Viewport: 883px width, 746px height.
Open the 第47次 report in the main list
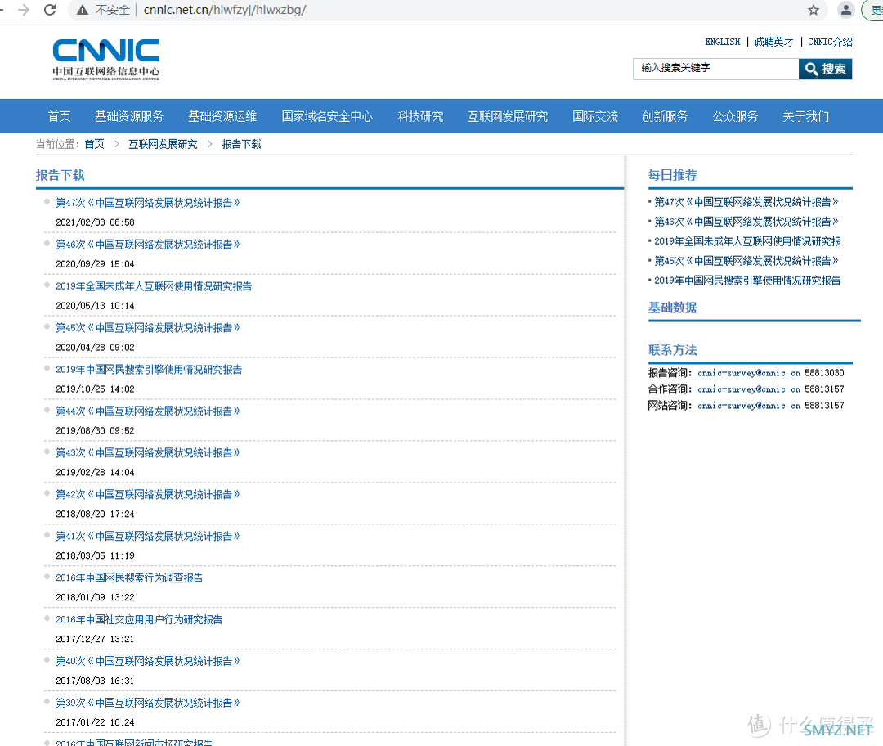147,203
